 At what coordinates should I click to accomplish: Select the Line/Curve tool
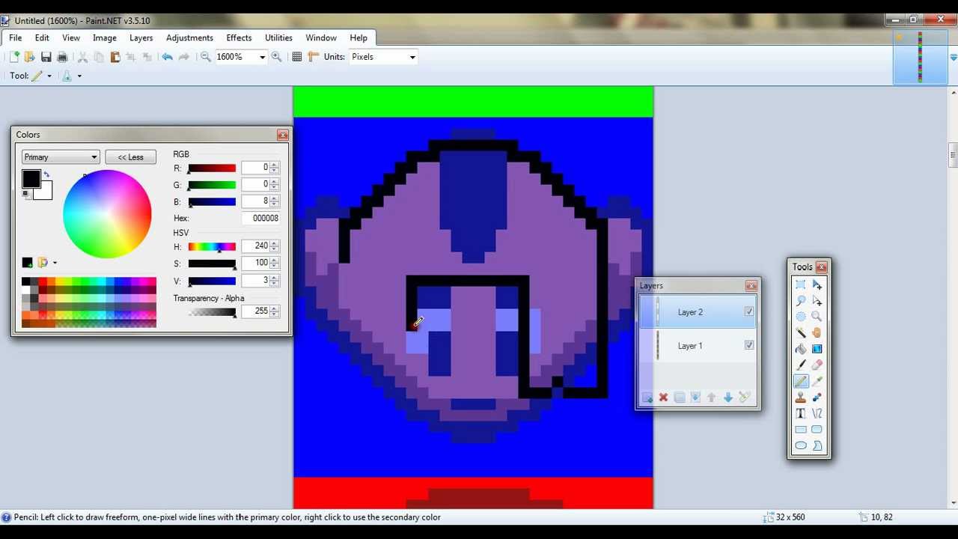tap(817, 413)
